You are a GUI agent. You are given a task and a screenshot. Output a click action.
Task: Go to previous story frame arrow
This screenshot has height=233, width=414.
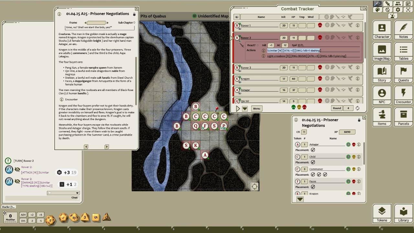pyautogui.click(x=85, y=23)
